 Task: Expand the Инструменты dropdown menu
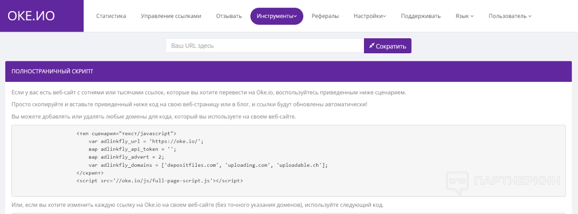tap(276, 16)
